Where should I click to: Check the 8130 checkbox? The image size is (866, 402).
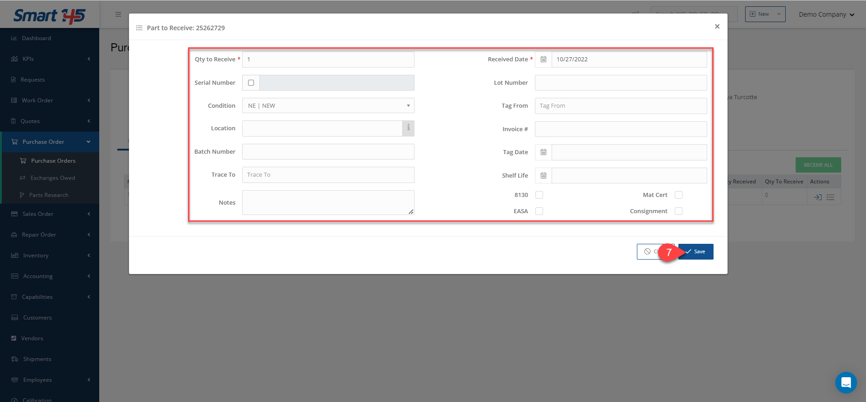tap(539, 195)
